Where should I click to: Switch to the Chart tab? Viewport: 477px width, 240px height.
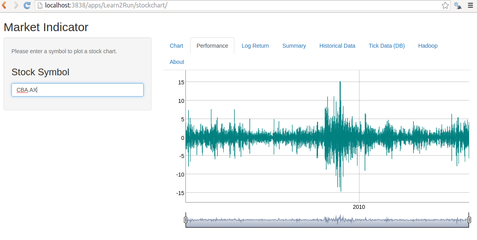(176, 46)
